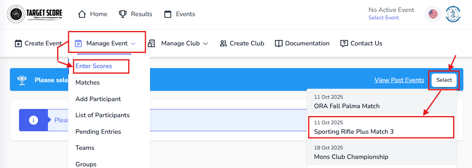The image size is (472, 168).
Task: Click the white Select button
Action: [444, 80]
